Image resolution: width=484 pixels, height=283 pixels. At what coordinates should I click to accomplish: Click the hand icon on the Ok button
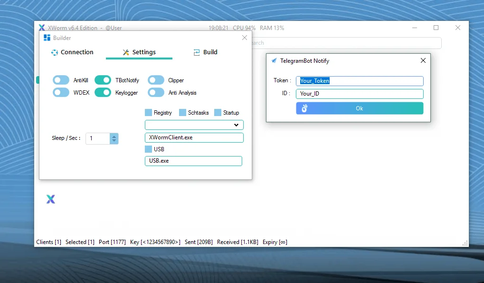[x=304, y=108]
